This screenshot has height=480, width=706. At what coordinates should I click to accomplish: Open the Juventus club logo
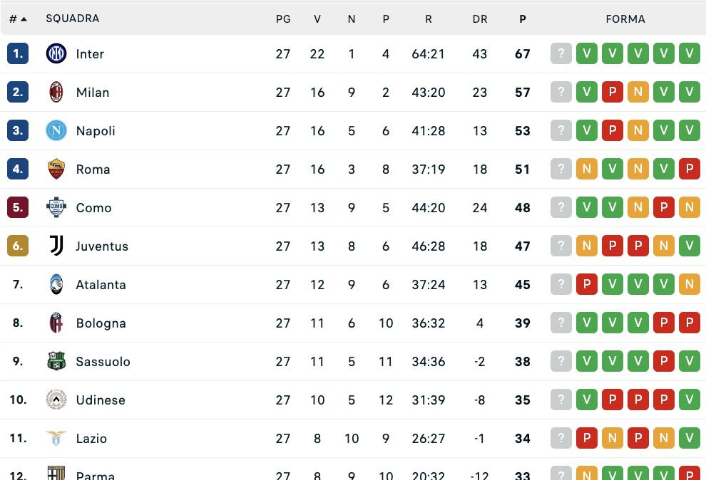(56, 246)
